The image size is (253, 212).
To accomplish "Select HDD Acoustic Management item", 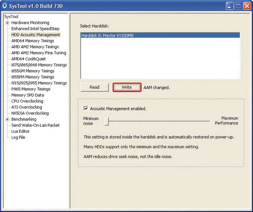I will coord(36,35).
